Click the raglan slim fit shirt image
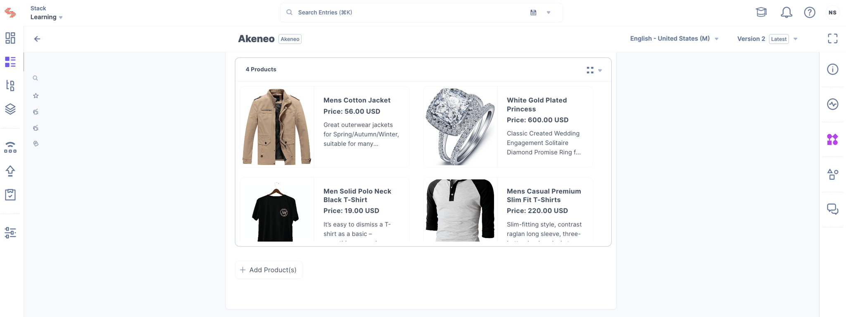Screen dimensions: 846x317 coord(460,211)
